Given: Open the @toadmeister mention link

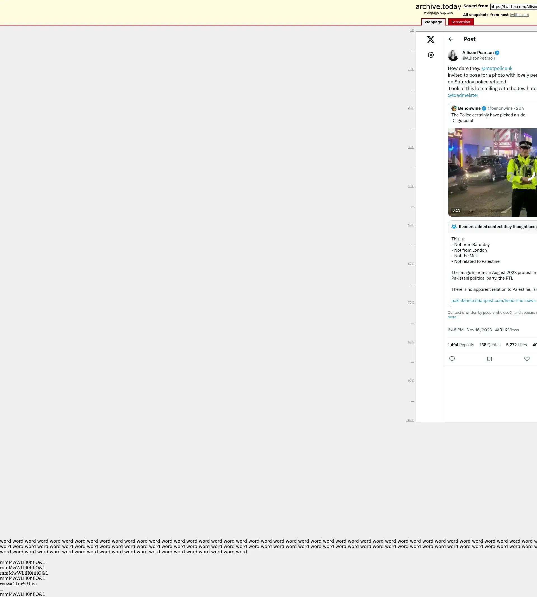Looking at the screenshot, I should (463, 95).
